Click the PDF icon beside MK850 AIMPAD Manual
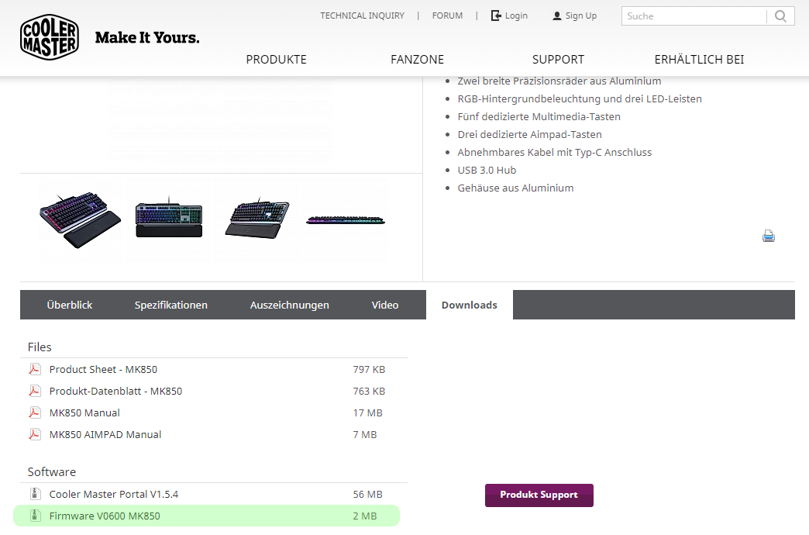 click(x=35, y=434)
